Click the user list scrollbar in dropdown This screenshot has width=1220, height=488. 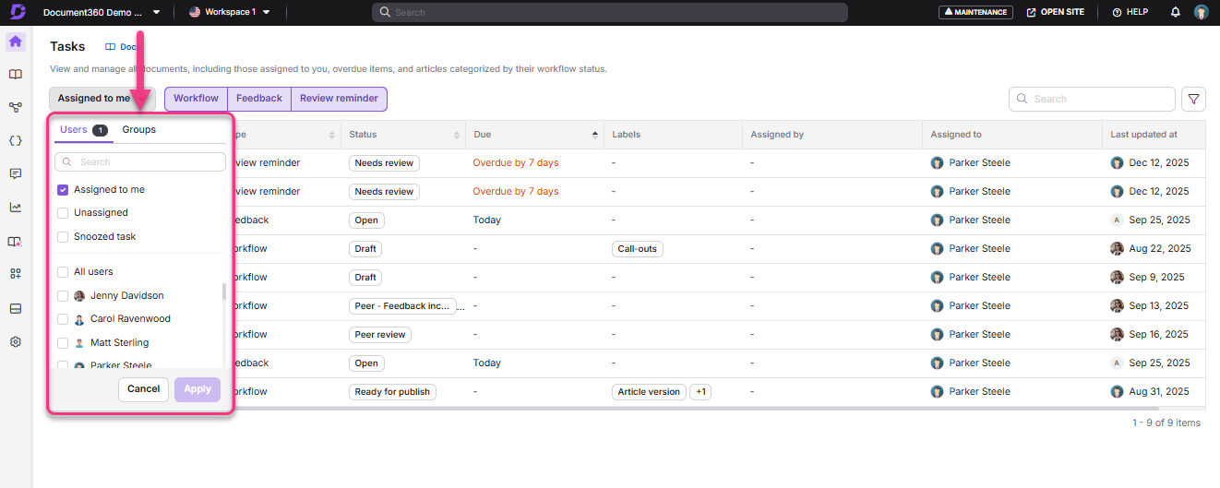[x=224, y=292]
